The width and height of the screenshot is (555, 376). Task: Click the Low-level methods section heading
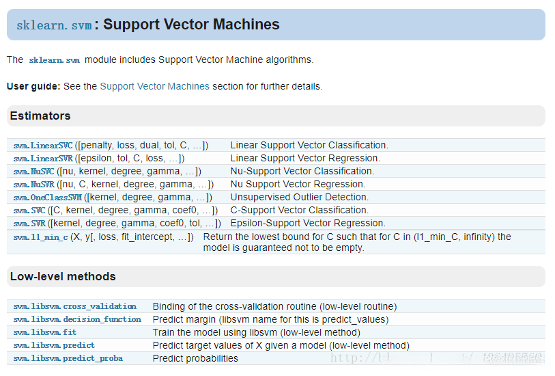pyautogui.click(x=63, y=277)
